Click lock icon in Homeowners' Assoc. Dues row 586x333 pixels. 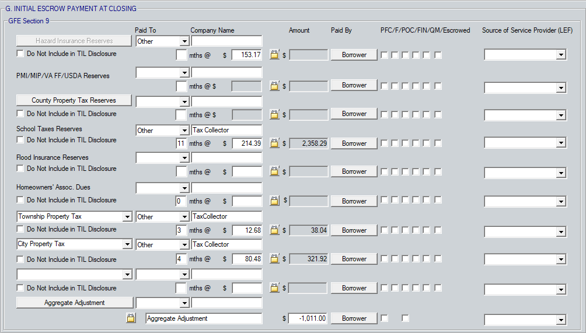tap(274, 201)
